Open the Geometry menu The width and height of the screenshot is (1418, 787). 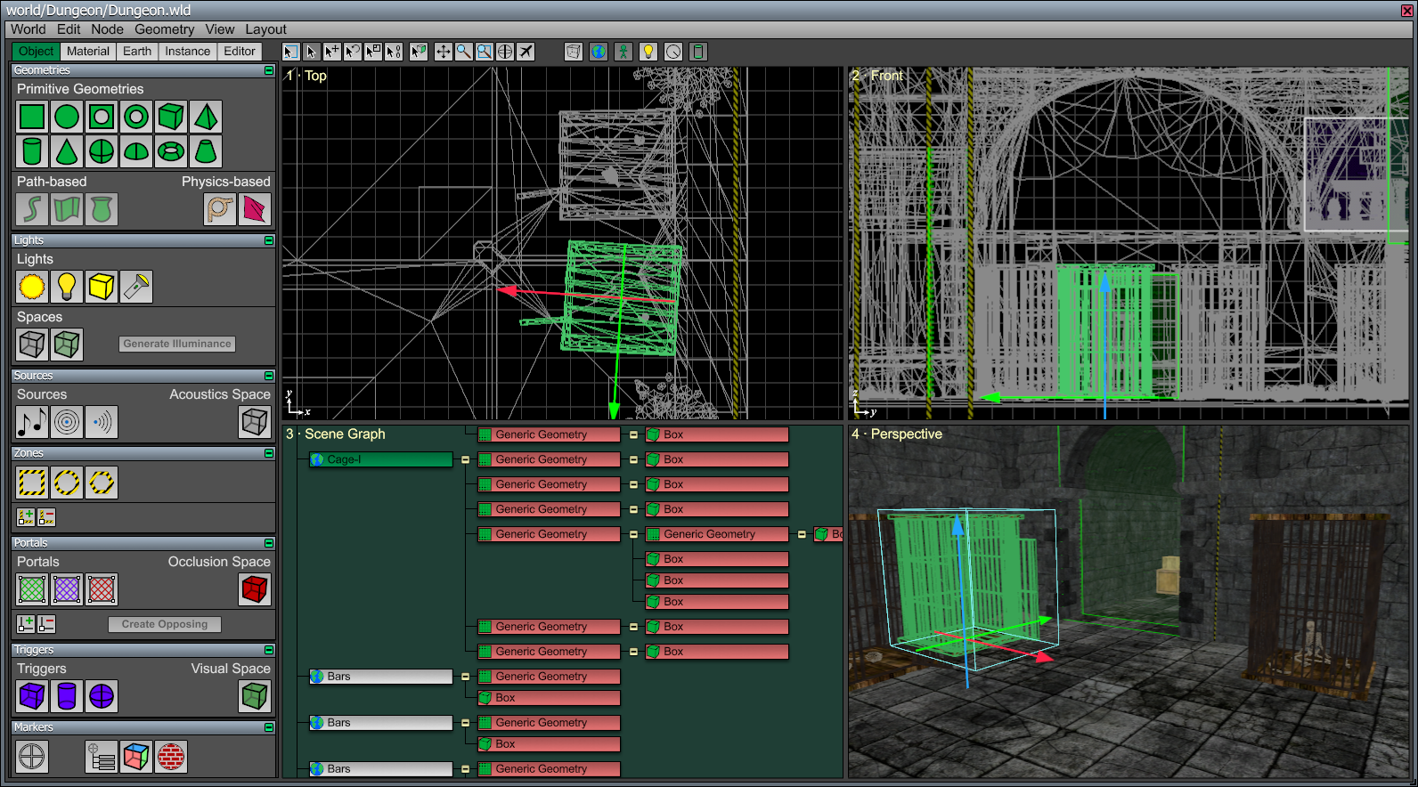pyautogui.click(x=164, y=29)
